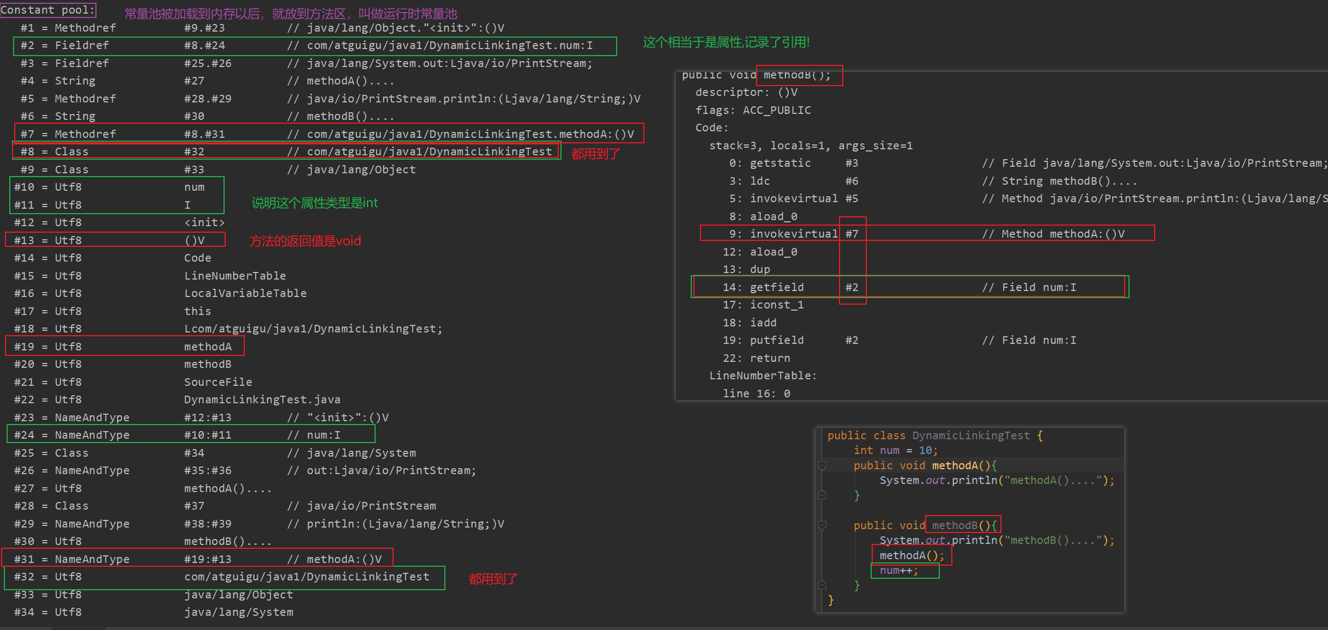Click the DynamicLinkingTest class name declaration
1328x630 pixels.
click(x=971, y=435)
